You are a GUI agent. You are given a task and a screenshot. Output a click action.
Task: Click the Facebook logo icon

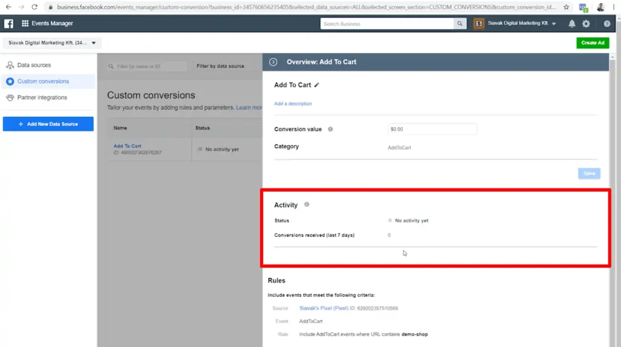click(8, 24)
